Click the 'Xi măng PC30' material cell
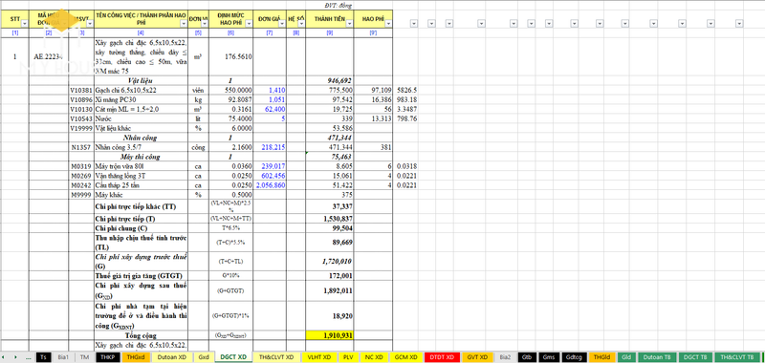The width and height of the screenshot is (765, 363). [141, 99]
